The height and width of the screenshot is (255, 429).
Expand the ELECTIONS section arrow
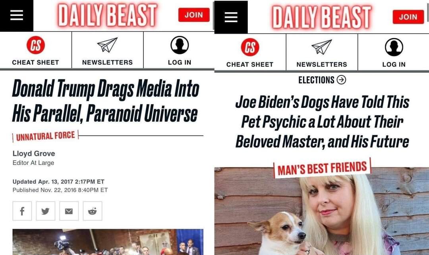pyautogui.click(x=341, y=80)
